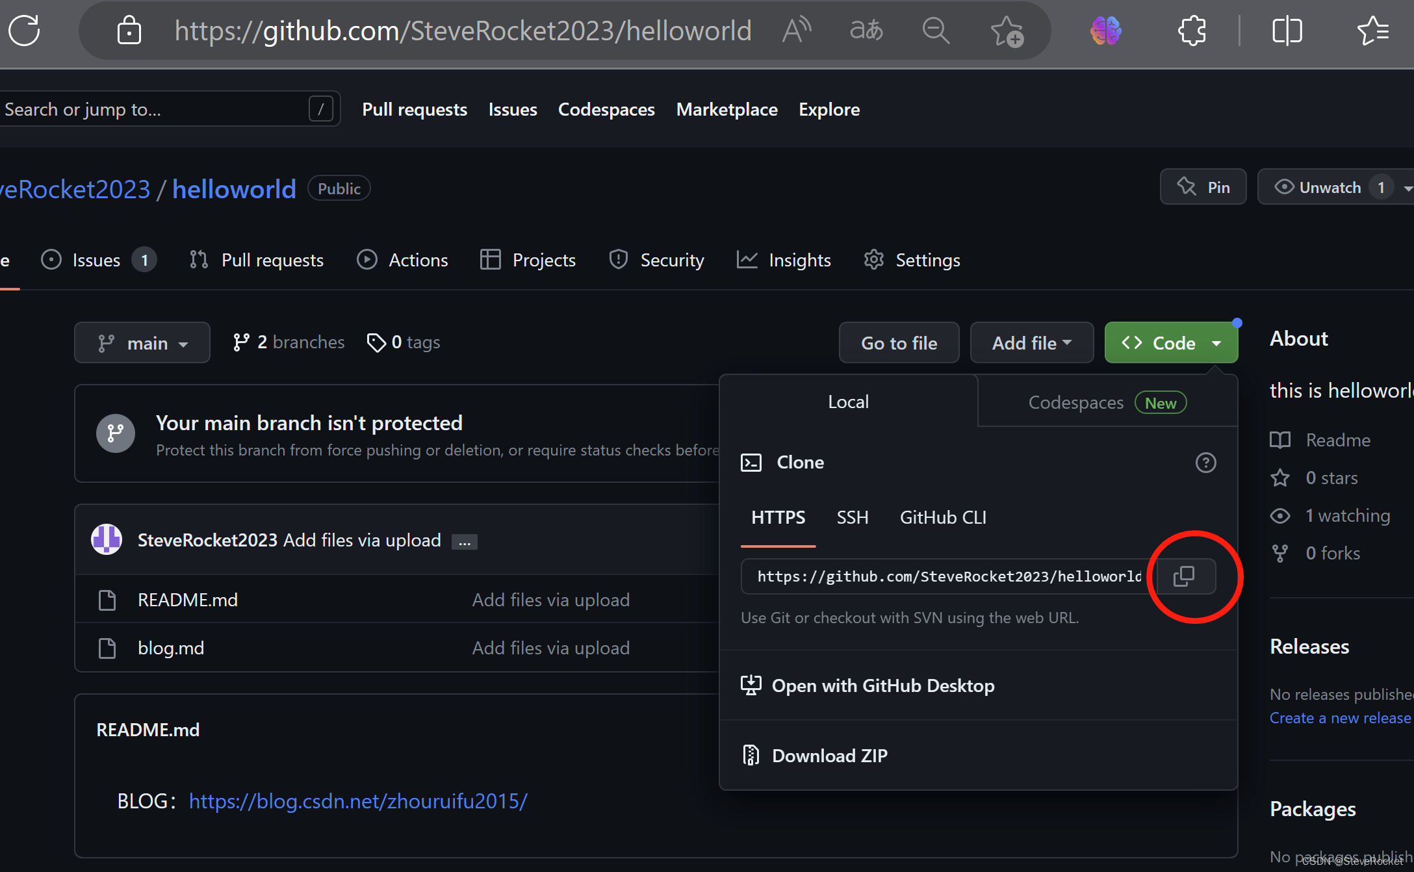The image size is (1414, 872).
Task: Open the browser extensions puzzle icon
Action: [x=1192, y=31]
